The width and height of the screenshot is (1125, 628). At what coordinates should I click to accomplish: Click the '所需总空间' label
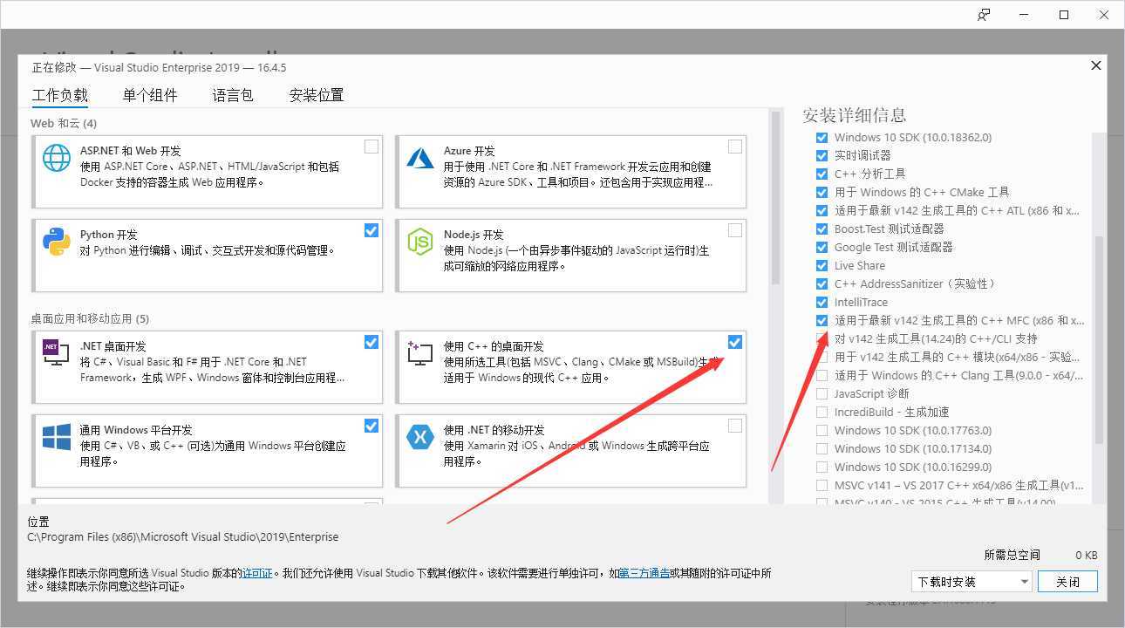(1012, 555)
